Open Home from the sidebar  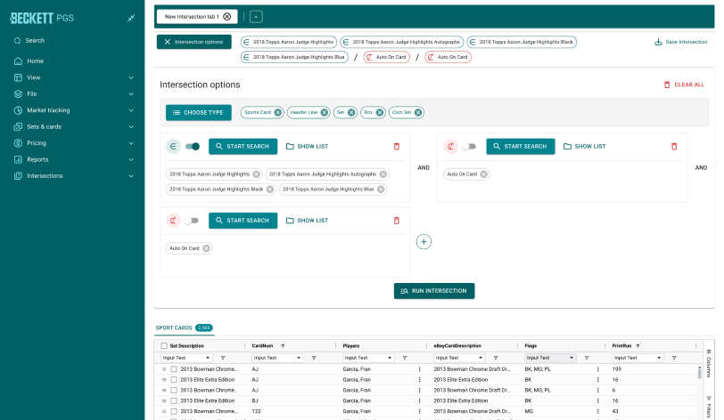pyautogui.click(x=35, y=61)
